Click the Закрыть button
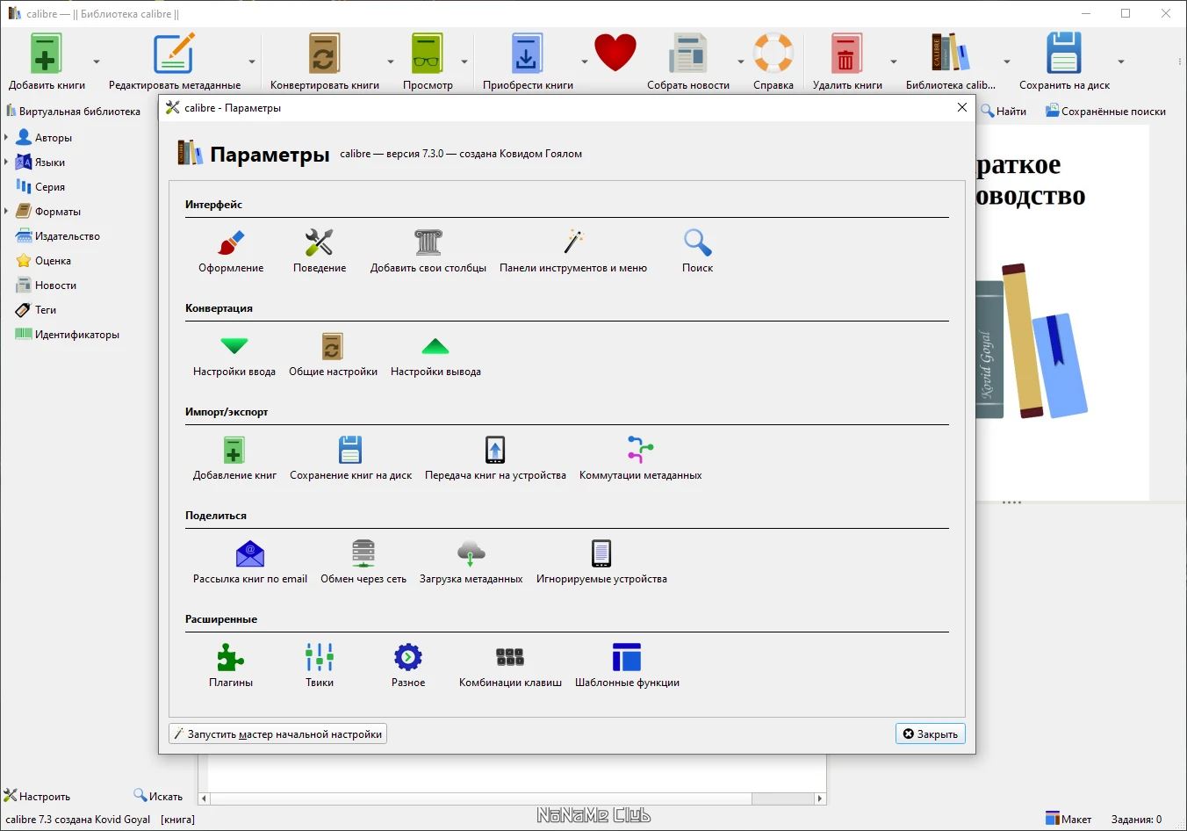This screenshot has width=1187, height=831. point(931,733)
